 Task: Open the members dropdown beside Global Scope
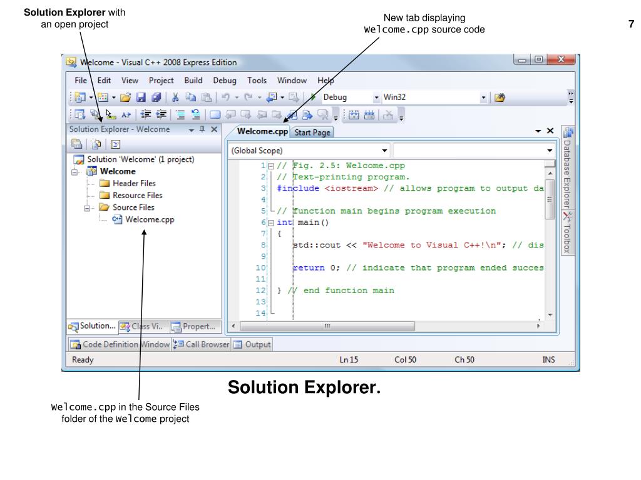click(550, 151)
